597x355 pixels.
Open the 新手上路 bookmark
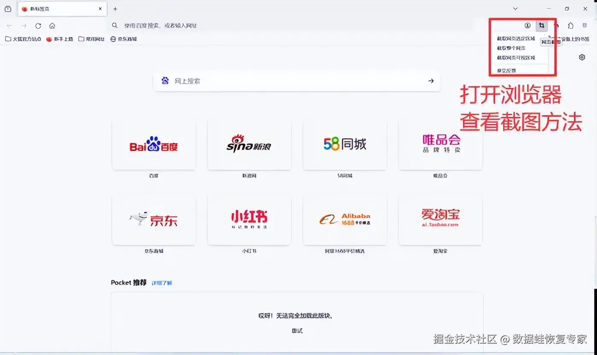click(x=60, y=39)
